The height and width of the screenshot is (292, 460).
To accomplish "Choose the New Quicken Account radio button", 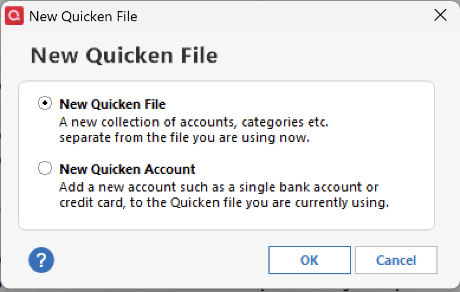I will (x=44, y=169).
